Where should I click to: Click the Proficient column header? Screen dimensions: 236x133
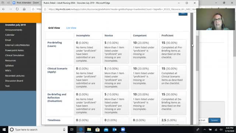point(167,35)
